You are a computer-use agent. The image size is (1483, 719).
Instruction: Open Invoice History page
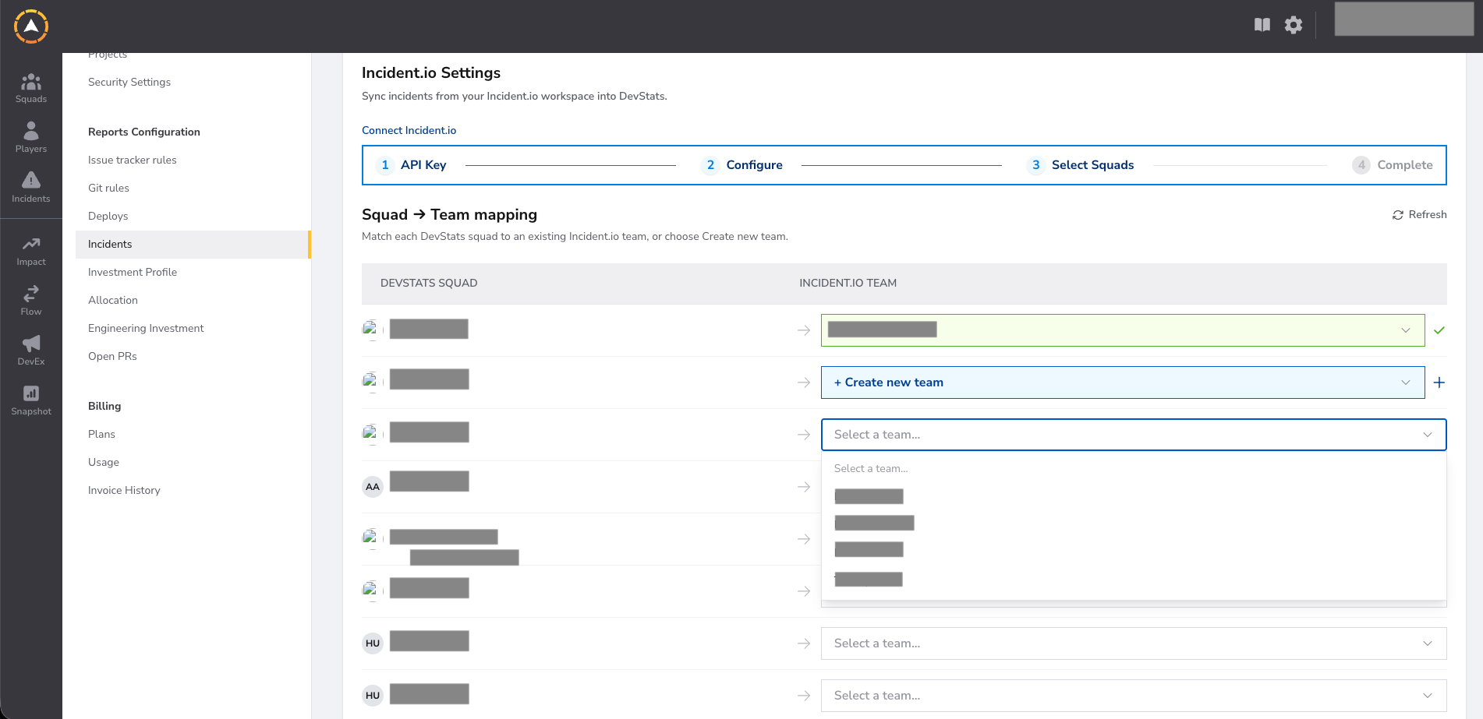[124, 491]
